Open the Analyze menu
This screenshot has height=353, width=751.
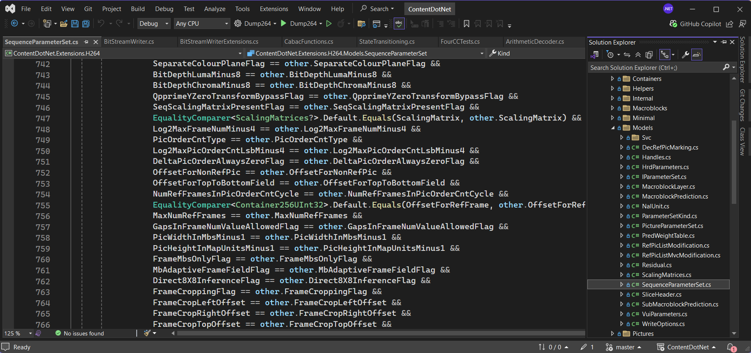click(214, 9)
